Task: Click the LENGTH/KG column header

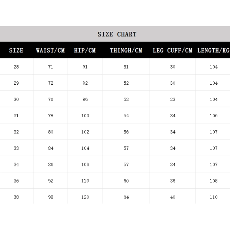Action: (x=214, y=50)
